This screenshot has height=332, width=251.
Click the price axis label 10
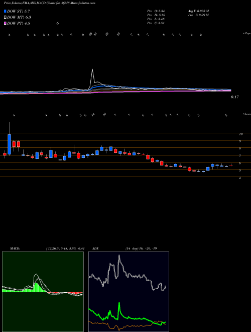click(x=240, y=134)
